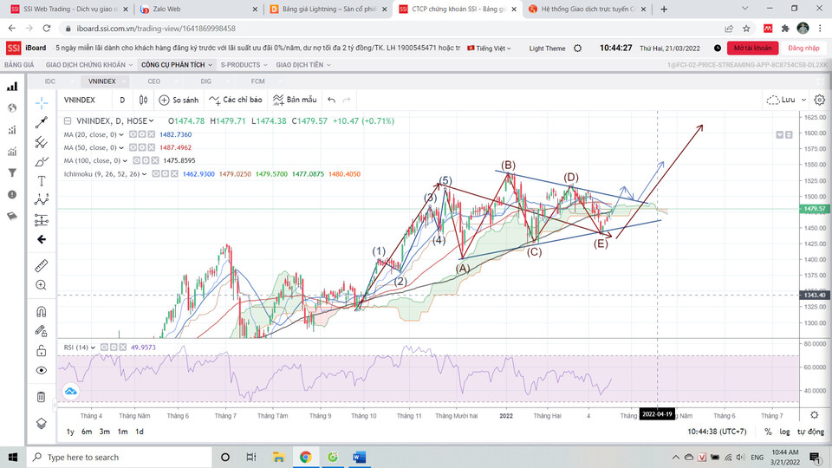The width and height of the screenshot is (832, 468).
Task: Click the Đăng nhập login button
Action: tap(803, 49)
